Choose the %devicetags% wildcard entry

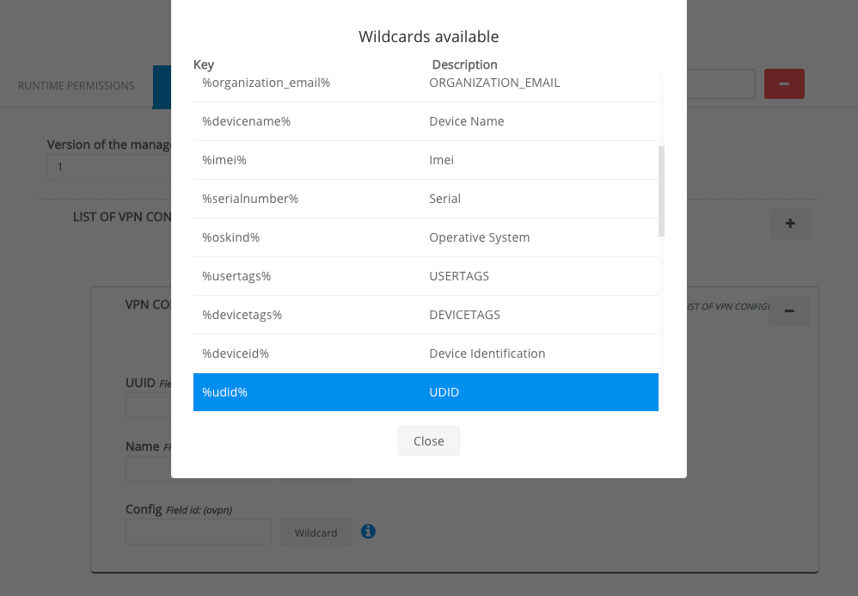coord(426,315)
